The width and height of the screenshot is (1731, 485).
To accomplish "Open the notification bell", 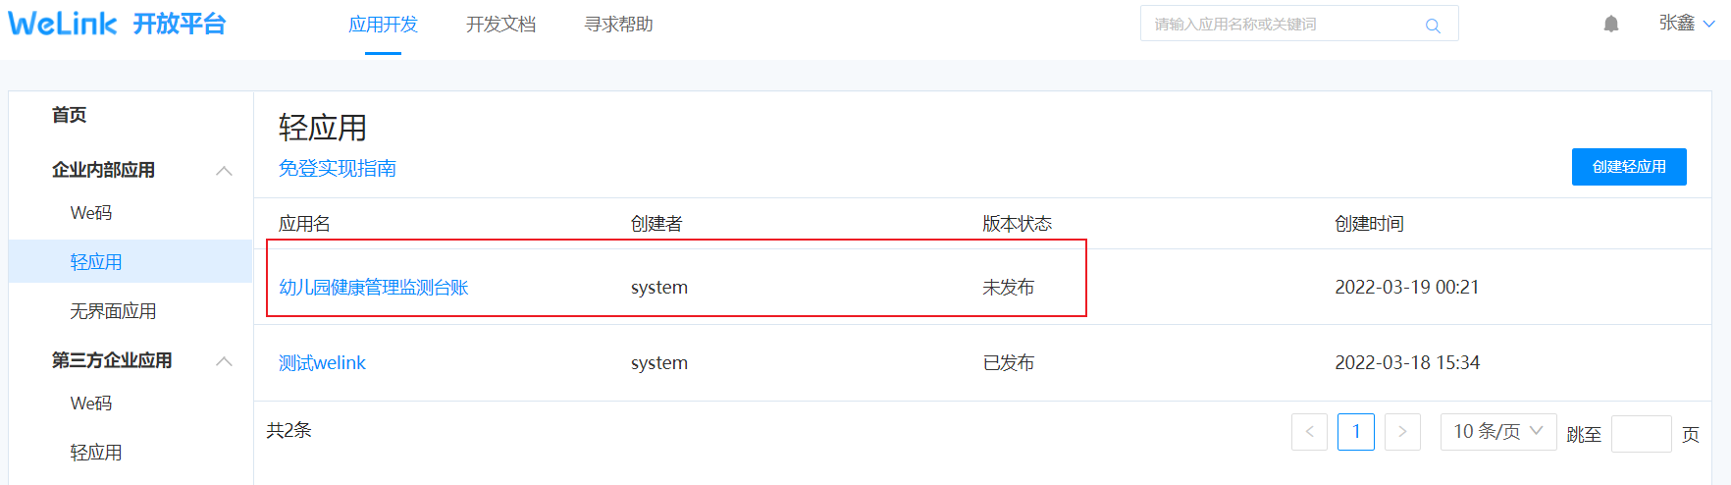I will [1611, 25].
